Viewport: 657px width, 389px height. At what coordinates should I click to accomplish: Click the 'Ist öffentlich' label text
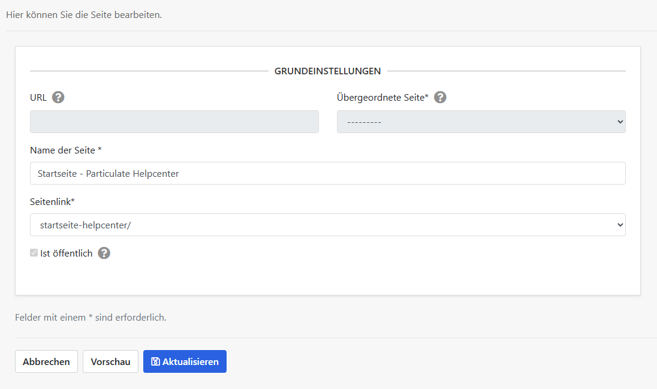coord(66,253)
